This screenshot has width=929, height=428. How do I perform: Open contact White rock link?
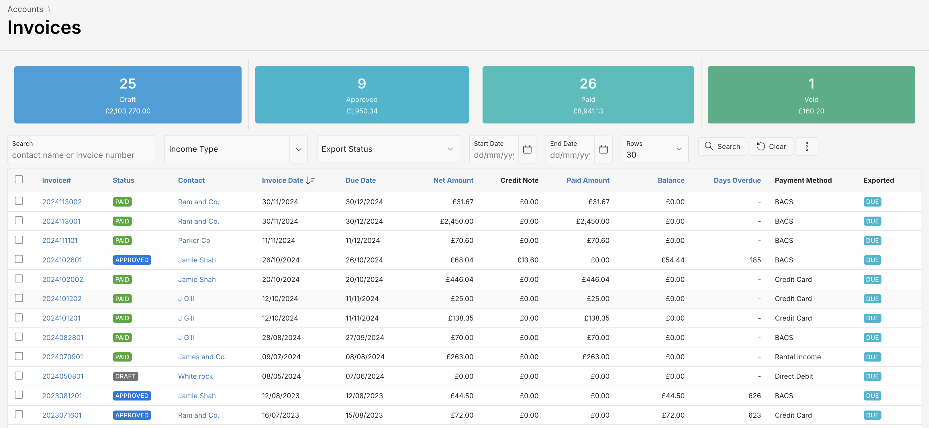[195, 376]
